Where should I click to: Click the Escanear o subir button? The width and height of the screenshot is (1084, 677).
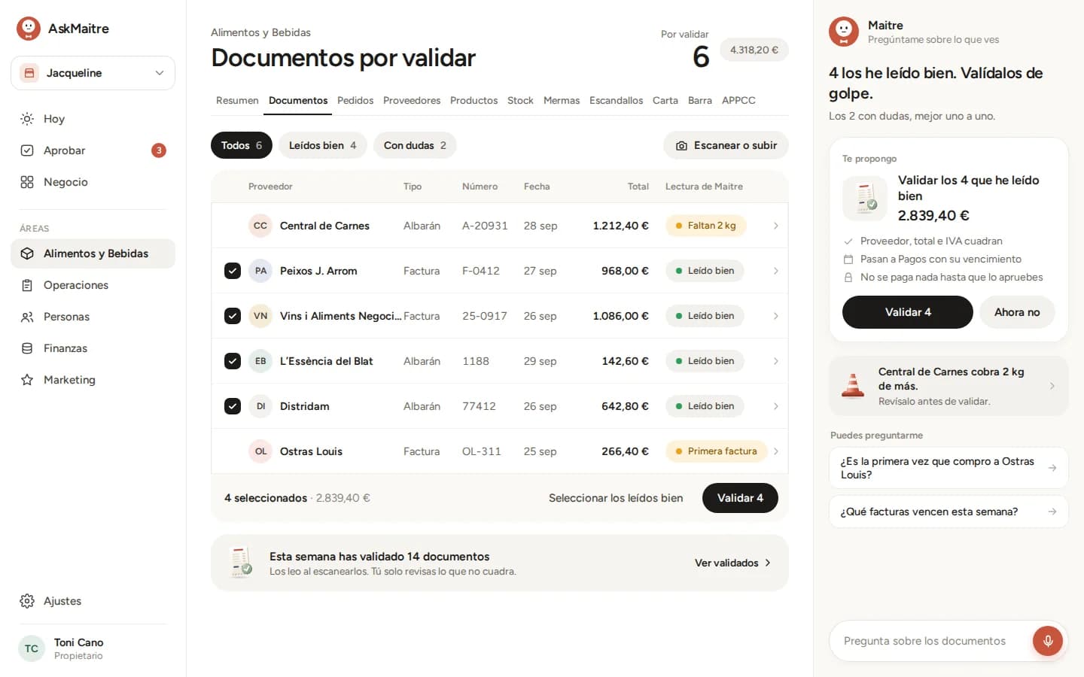tap(726, 145)
